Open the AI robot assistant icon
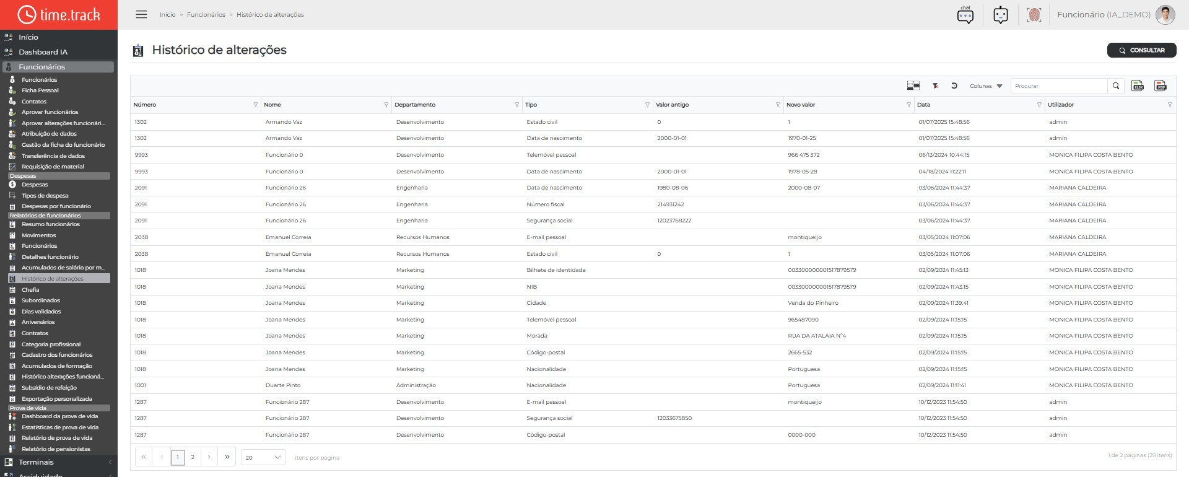Viewport: 1189px width, 477px height. click(1001, 14)
